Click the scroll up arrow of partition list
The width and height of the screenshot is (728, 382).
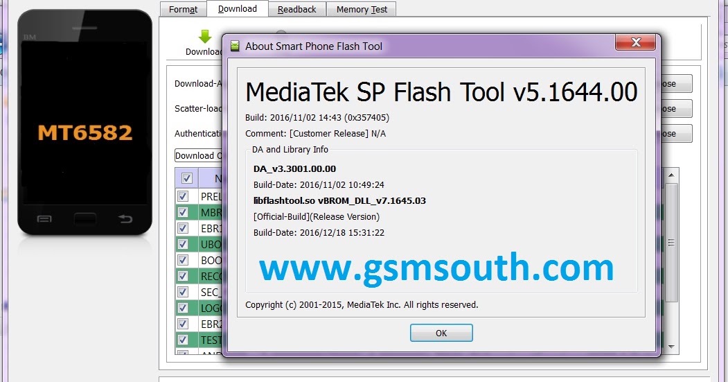pyautogui.click(x=671, y=175)
